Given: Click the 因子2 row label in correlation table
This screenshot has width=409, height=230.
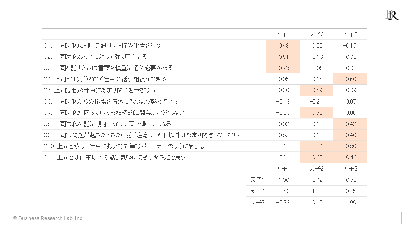Looking at the screenshot, I should tap(257, 191).
